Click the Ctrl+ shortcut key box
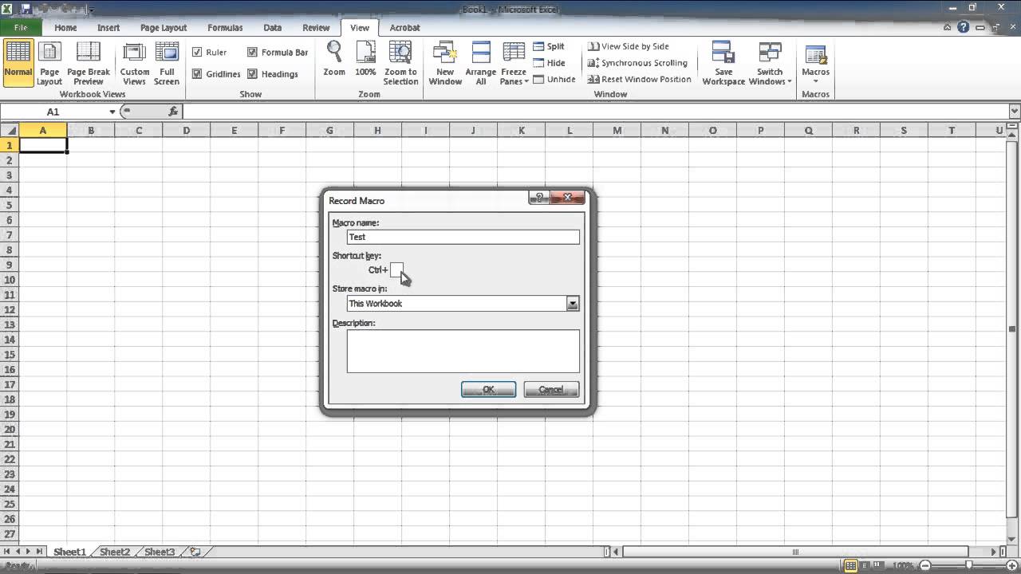 396,269
